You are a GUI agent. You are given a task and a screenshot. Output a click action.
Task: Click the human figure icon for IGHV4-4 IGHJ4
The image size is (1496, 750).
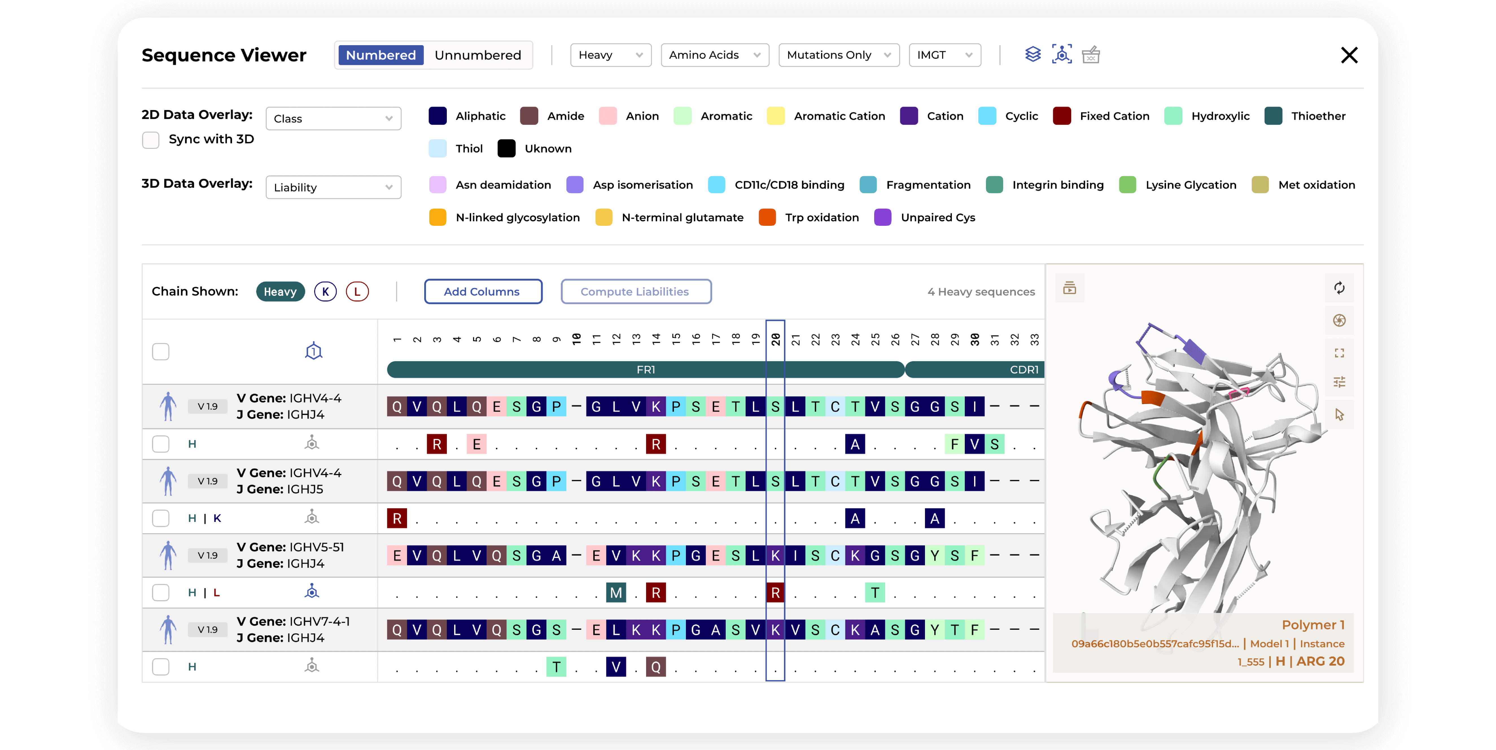[168, 406]
